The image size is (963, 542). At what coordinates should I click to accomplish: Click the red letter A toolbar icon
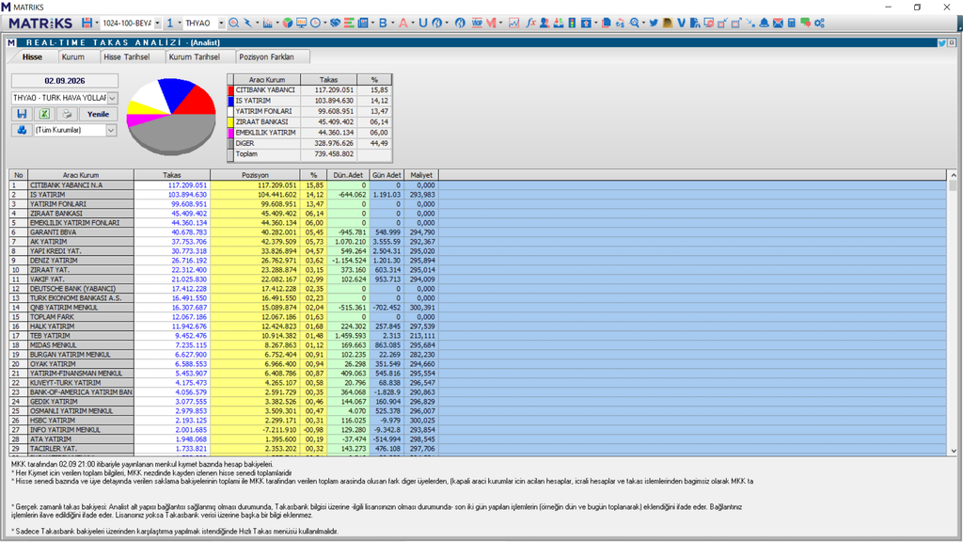click(403, 23)
